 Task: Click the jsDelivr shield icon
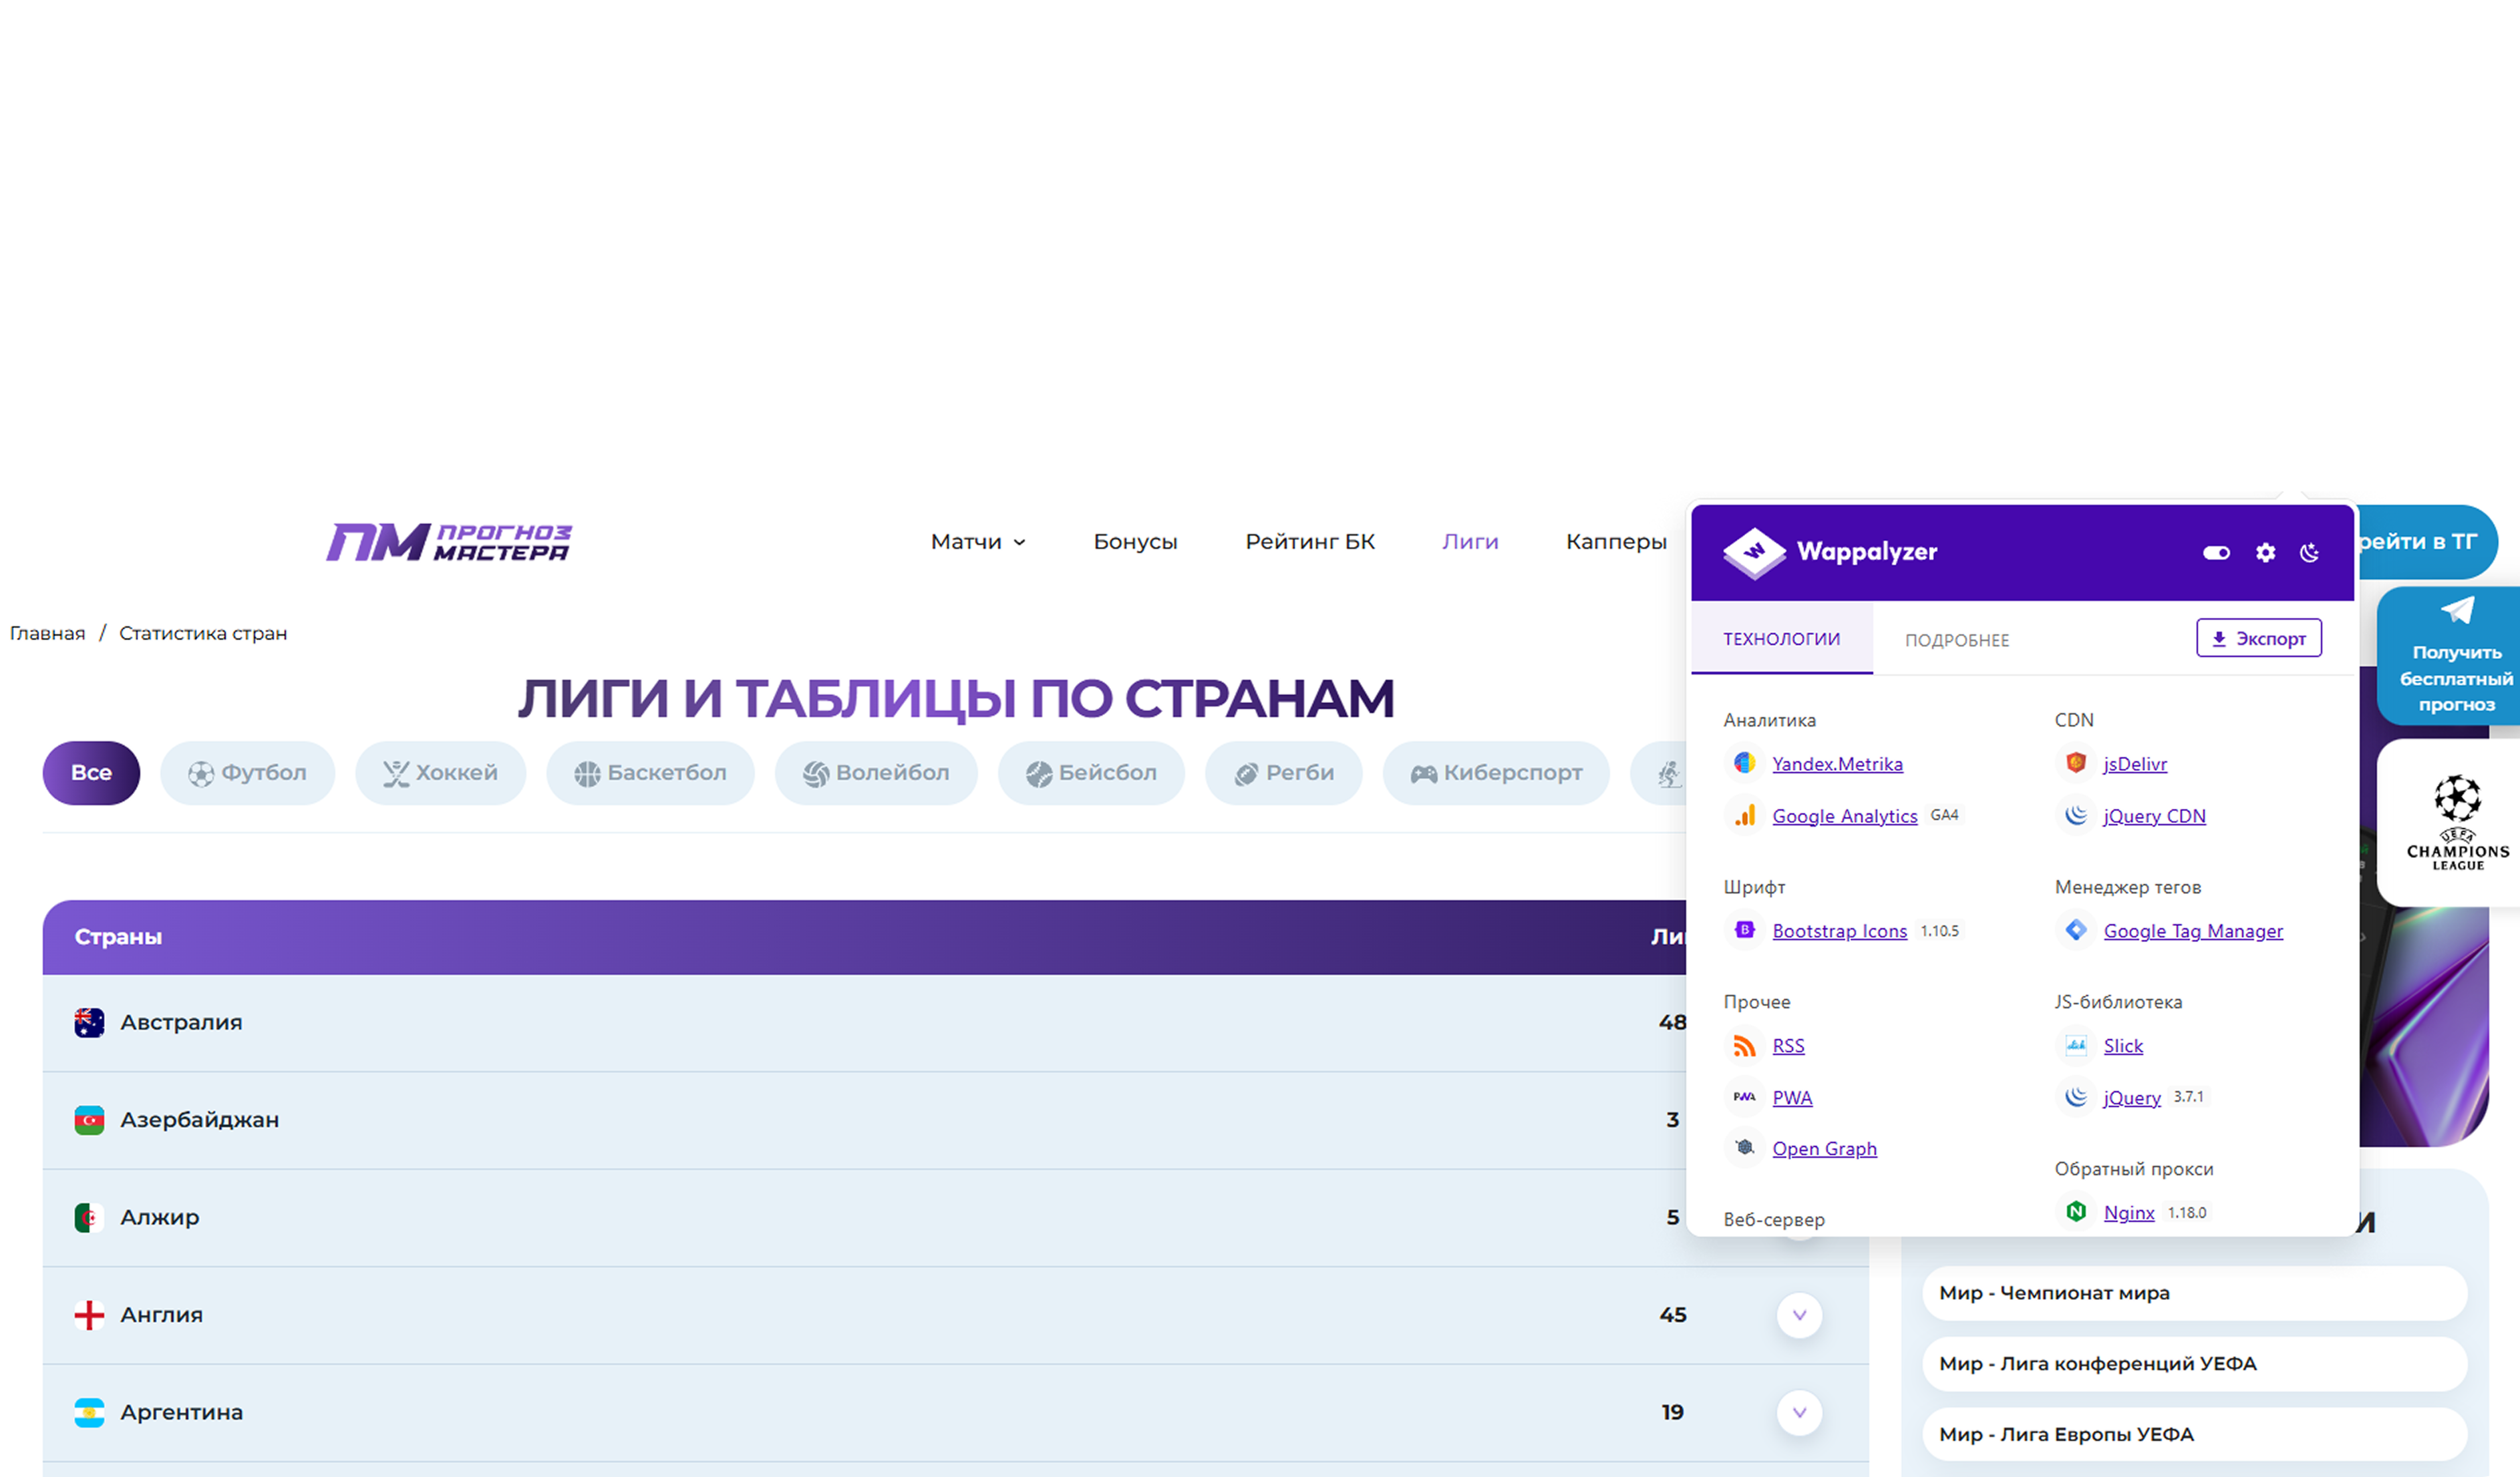(2075, 763)
